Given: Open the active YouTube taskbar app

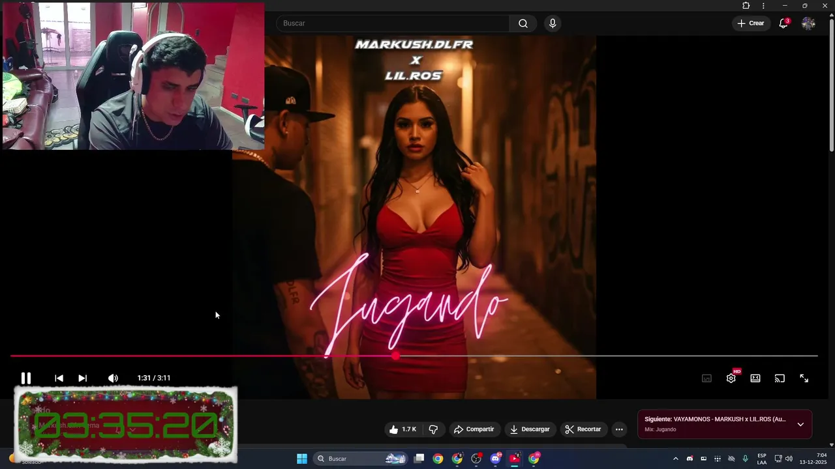Looking at the screenshot, I should pyautogui.click(x=515, y=459).
